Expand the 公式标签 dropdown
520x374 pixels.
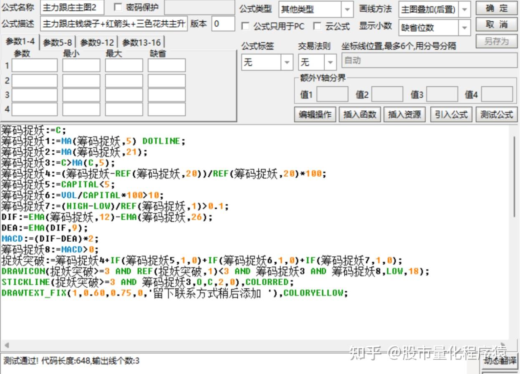tap(287, 63)
